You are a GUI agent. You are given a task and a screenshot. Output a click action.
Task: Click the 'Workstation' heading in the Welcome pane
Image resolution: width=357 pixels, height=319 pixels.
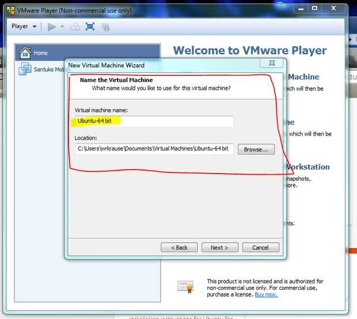click(307, 167)
